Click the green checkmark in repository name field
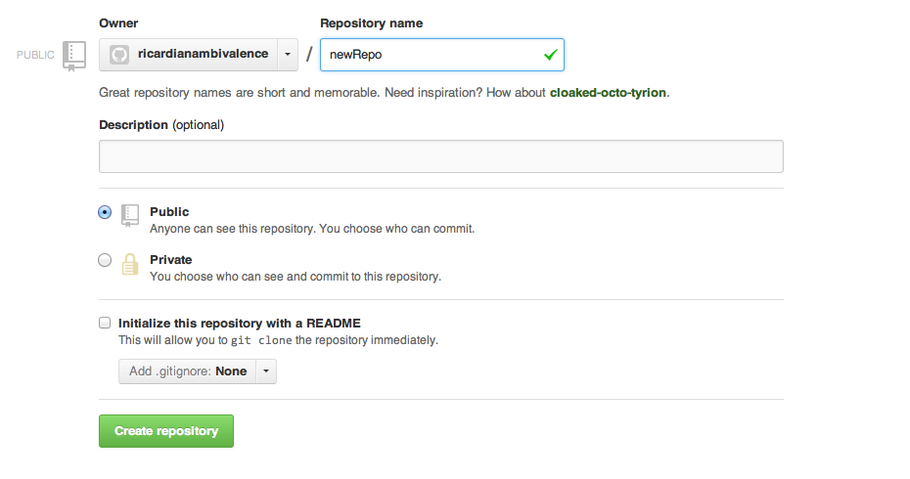This screenshot has height=479, width=910. tap(550, 55)
